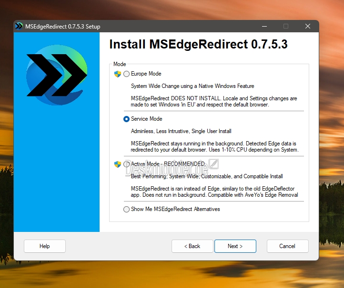Go back with the < Back button

(192, 246)
